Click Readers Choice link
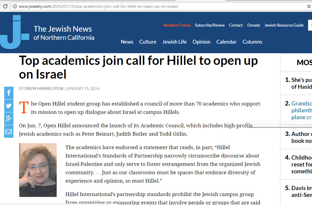312x205 pixels. coord(177,25)
